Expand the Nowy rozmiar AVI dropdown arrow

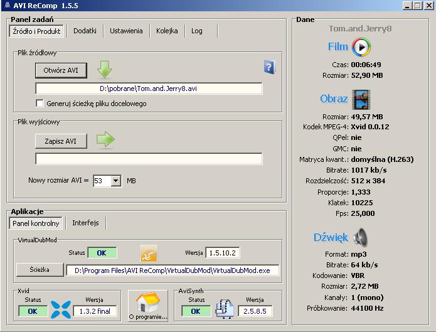click(x=115, y=181)
